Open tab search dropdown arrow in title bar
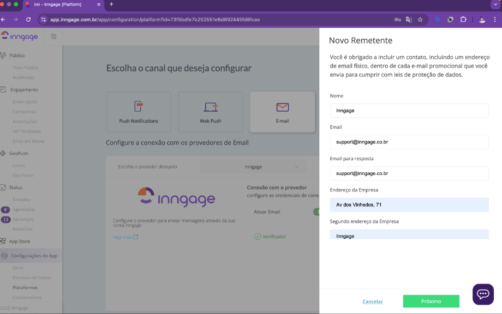Viewport: 502px width, 314px height. point(495,4)
